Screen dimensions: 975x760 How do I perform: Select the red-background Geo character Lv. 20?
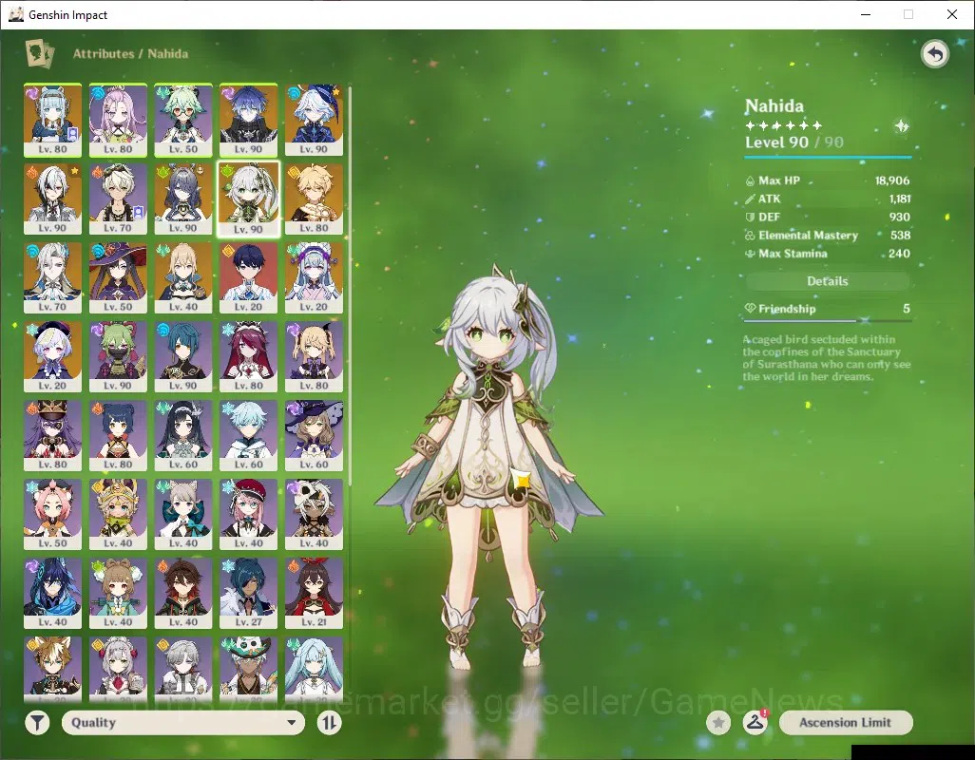coord(249,277)
